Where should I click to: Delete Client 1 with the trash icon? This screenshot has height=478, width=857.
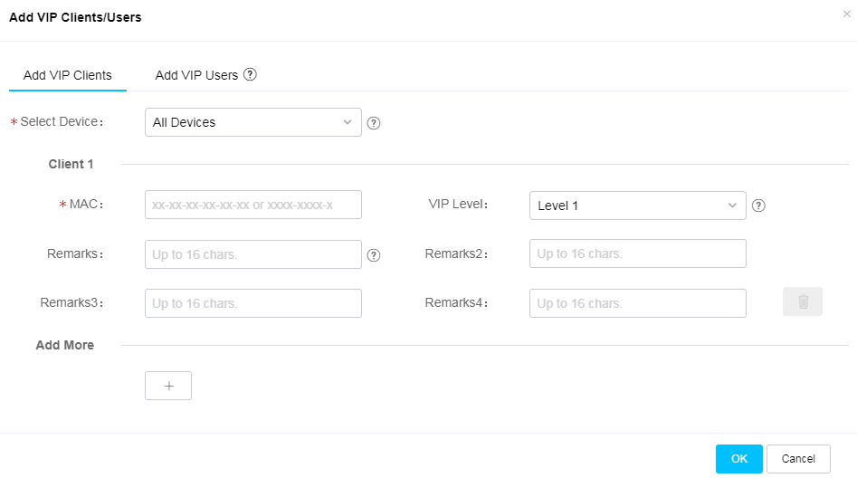tap(803, 301)
